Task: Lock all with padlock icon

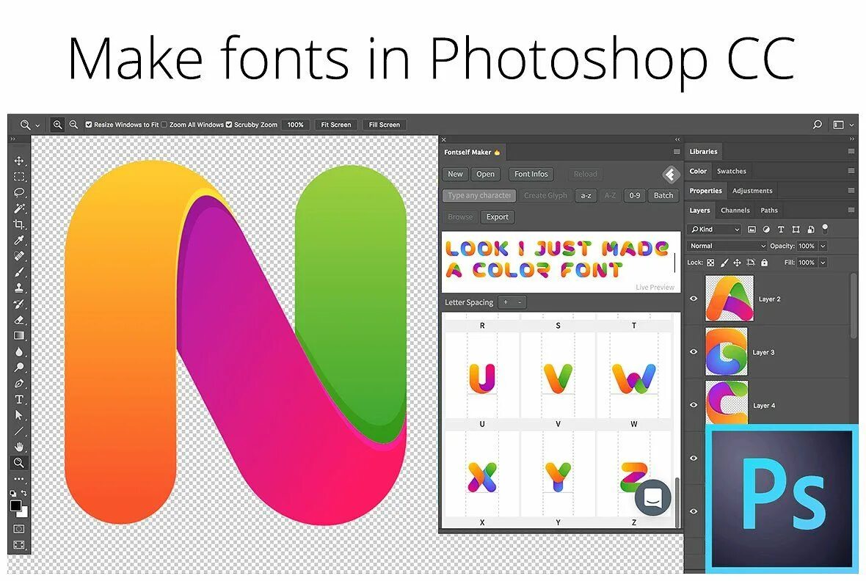Action: (765, 263)
